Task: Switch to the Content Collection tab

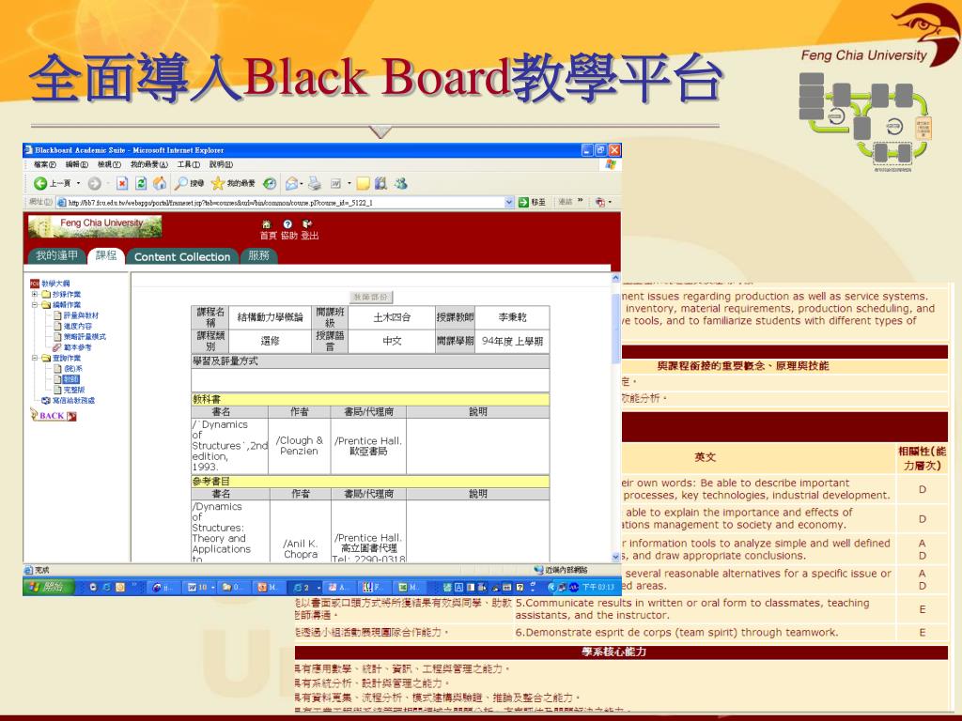Action: pos(182,257)
